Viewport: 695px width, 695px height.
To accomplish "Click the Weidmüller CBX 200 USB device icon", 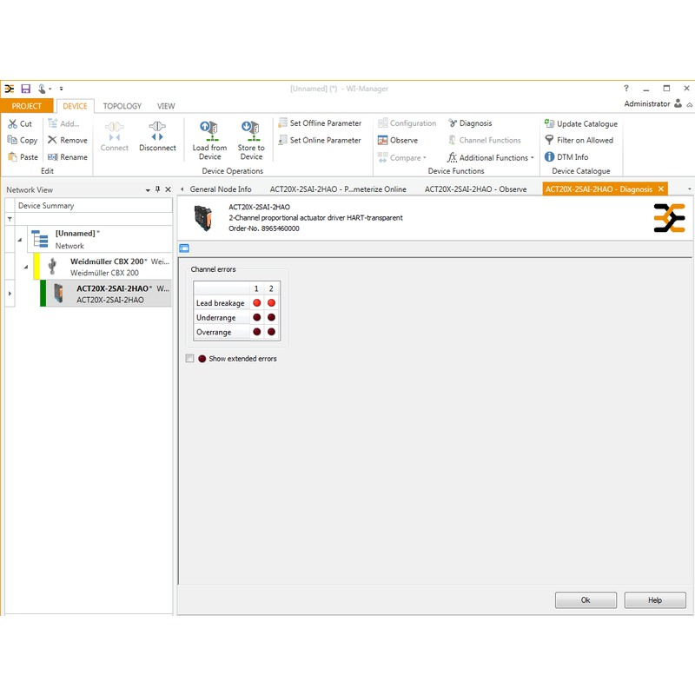I will point(52,266).
